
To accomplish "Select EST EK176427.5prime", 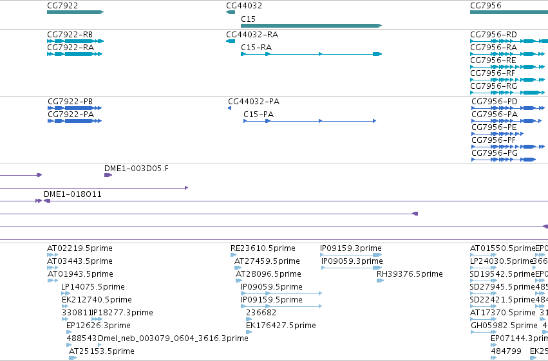I will pyautogui.click(x=281, y=326).
